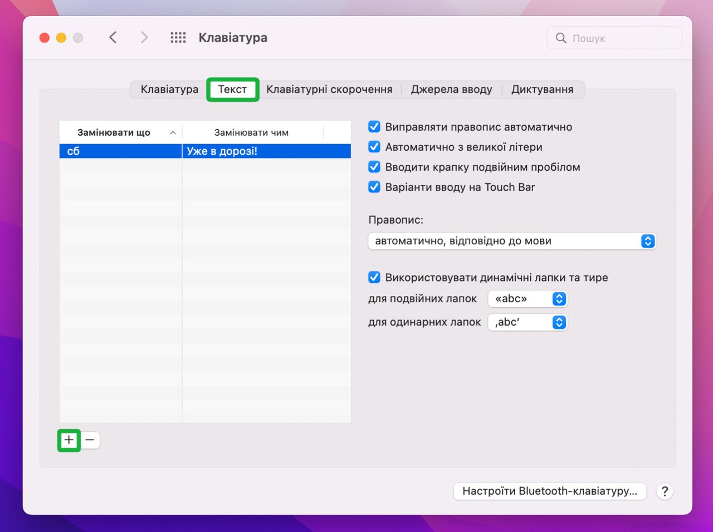Click in the Пошук search field
Image resolution: width=713 pixels, height=532 pixels.
point(614,38)
